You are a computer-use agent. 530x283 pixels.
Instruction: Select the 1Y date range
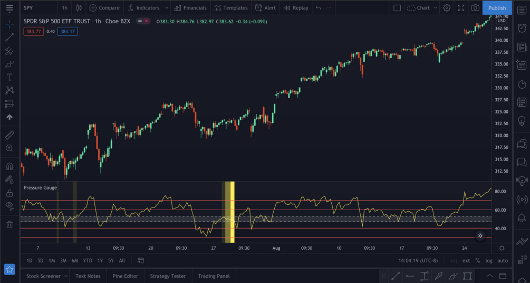pyautogui.click(x=100, y=261)
